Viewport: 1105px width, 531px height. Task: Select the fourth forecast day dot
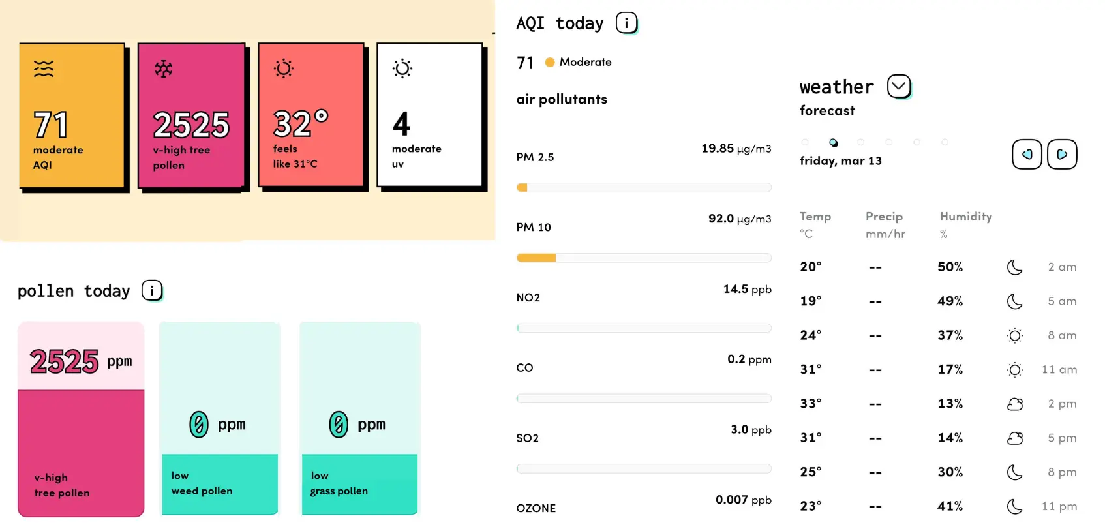889,142
